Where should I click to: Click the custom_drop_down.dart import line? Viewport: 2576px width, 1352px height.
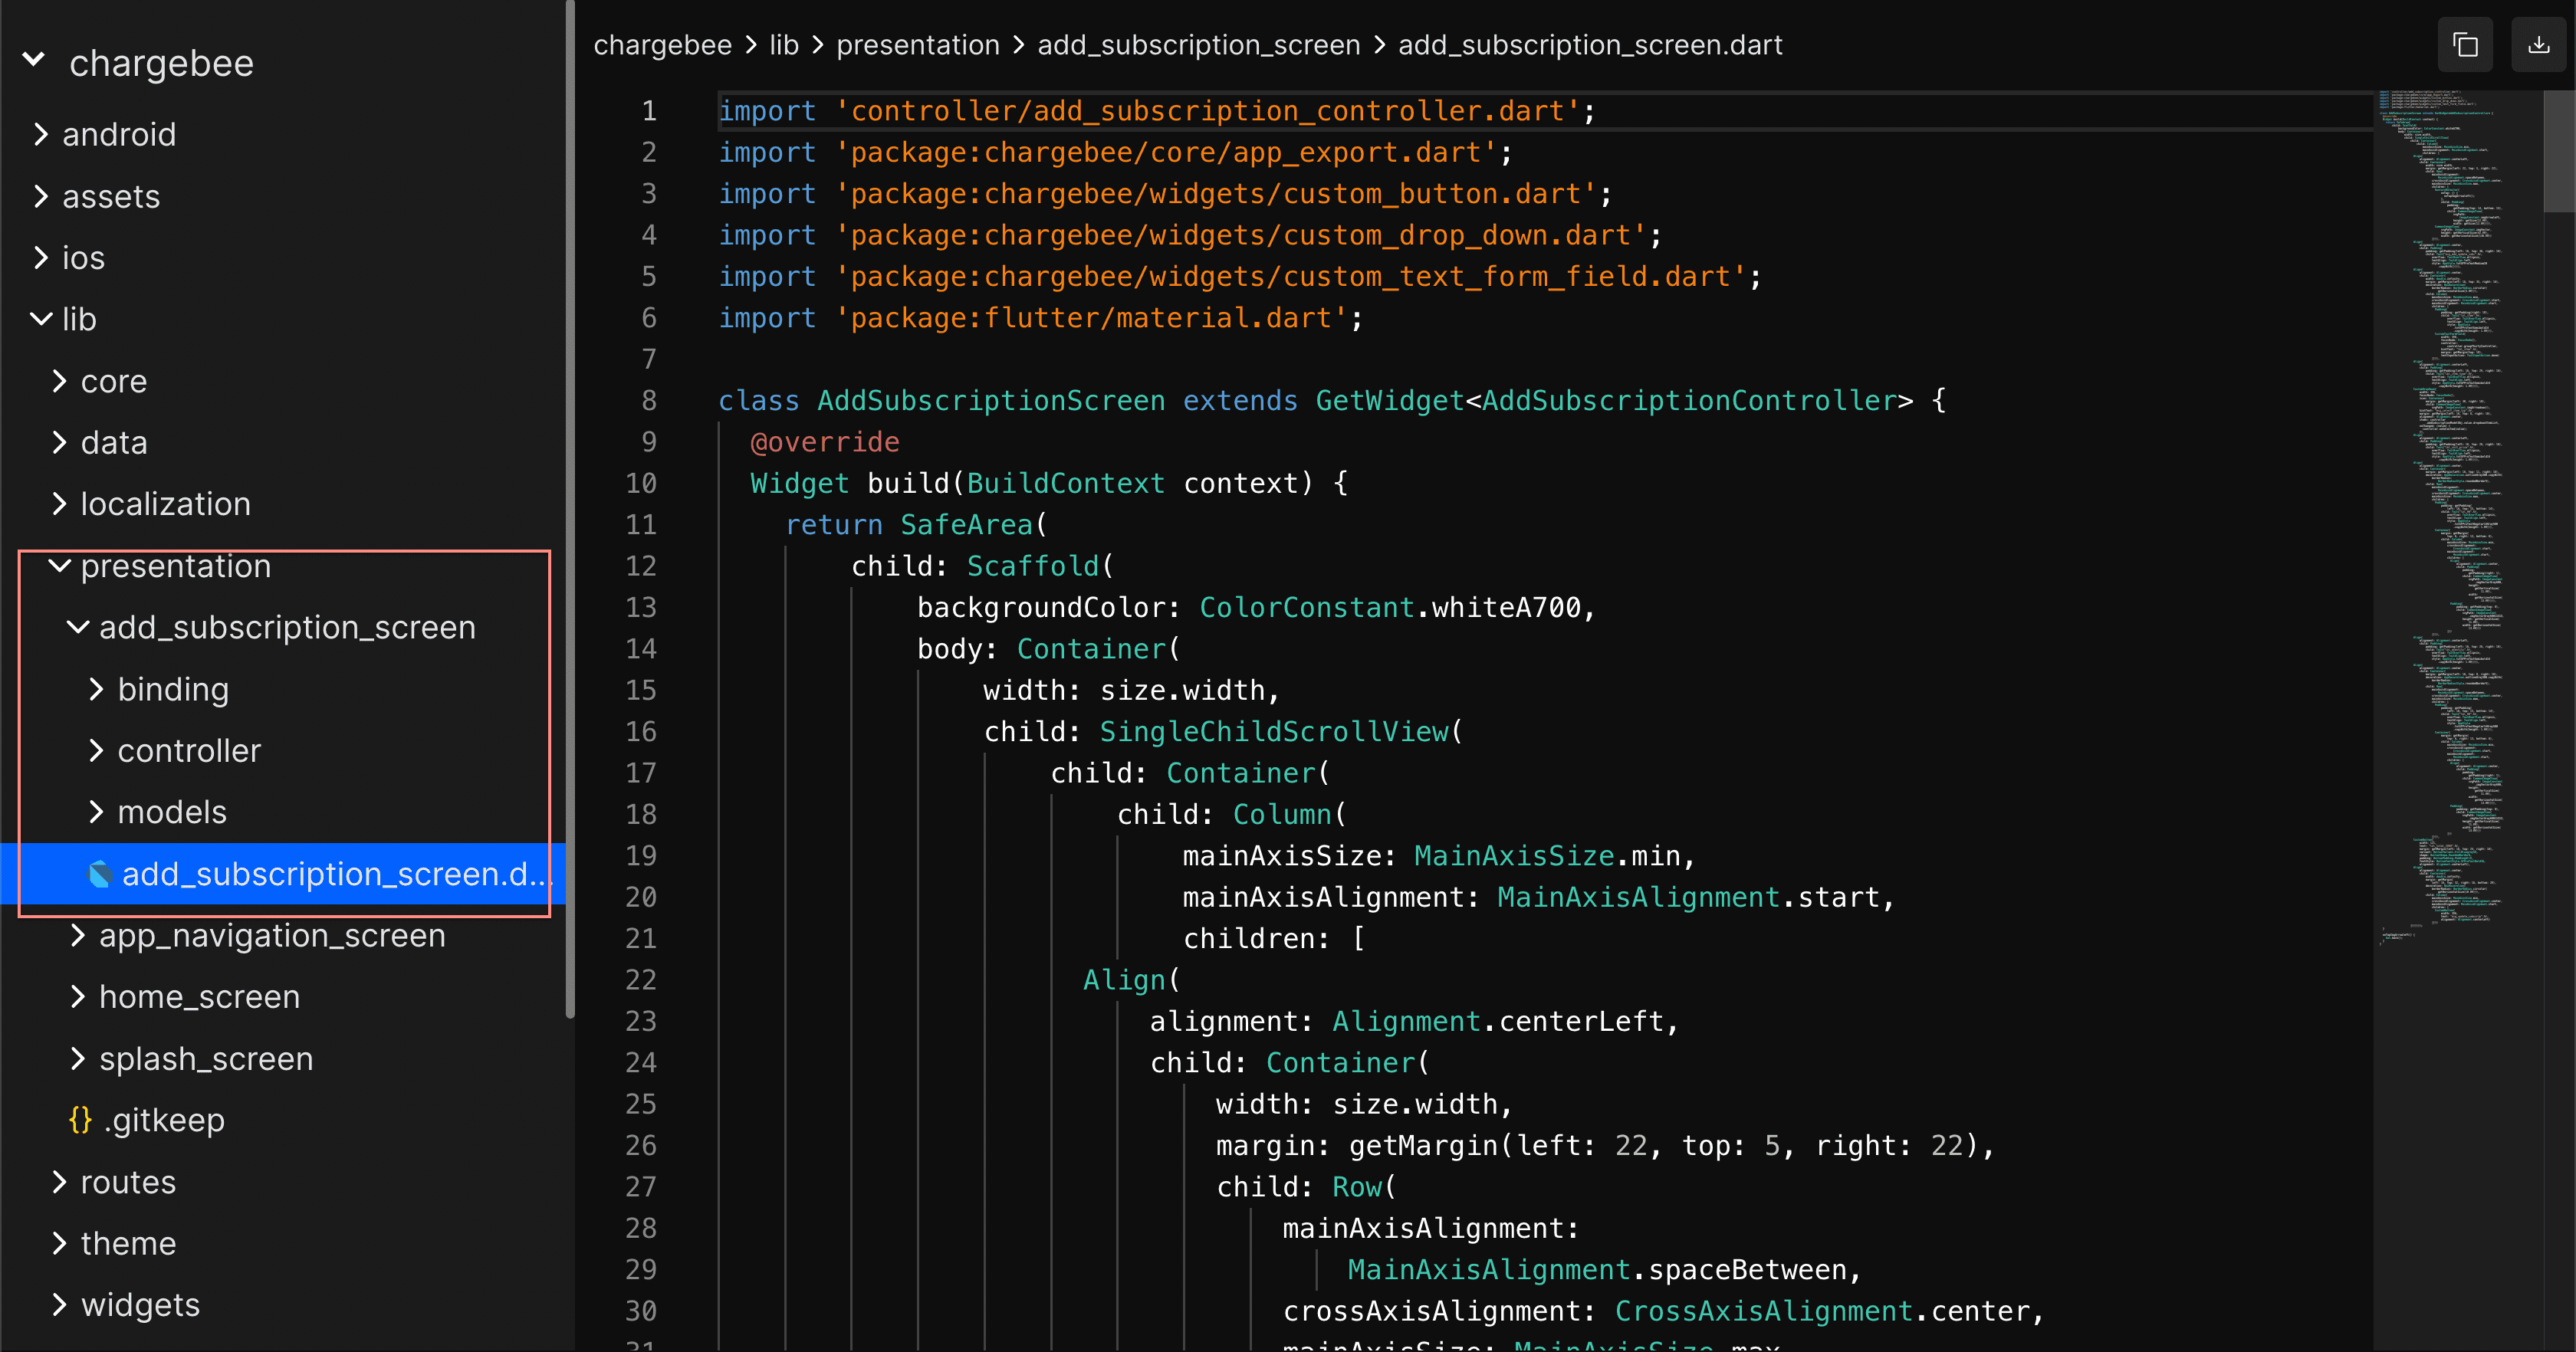coord(1190,235)
